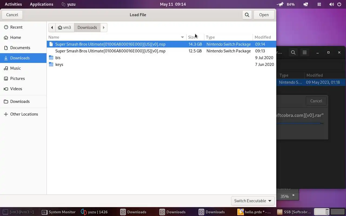Image resolution: width=346 pixels, height=216 pixels.
Task: Select the bis folder
Action: tap(161, 58)
